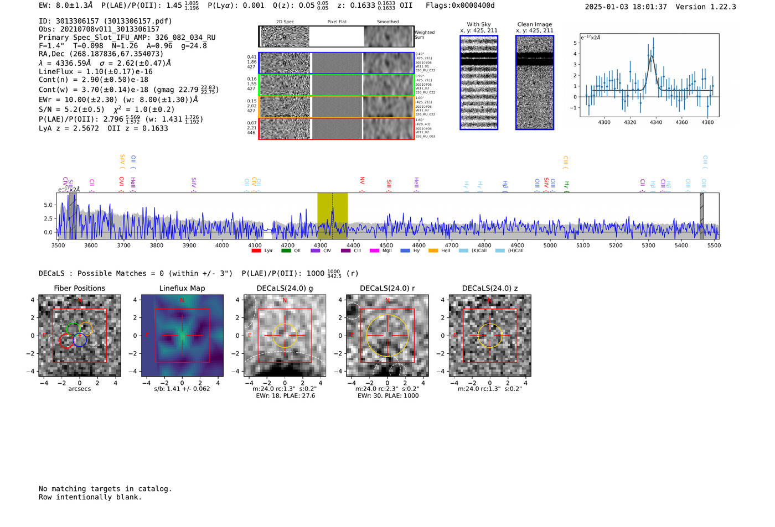
Task: Click 'No matching targets in catalog.' text
Action: pyautogui.click(x=105, y=489)
